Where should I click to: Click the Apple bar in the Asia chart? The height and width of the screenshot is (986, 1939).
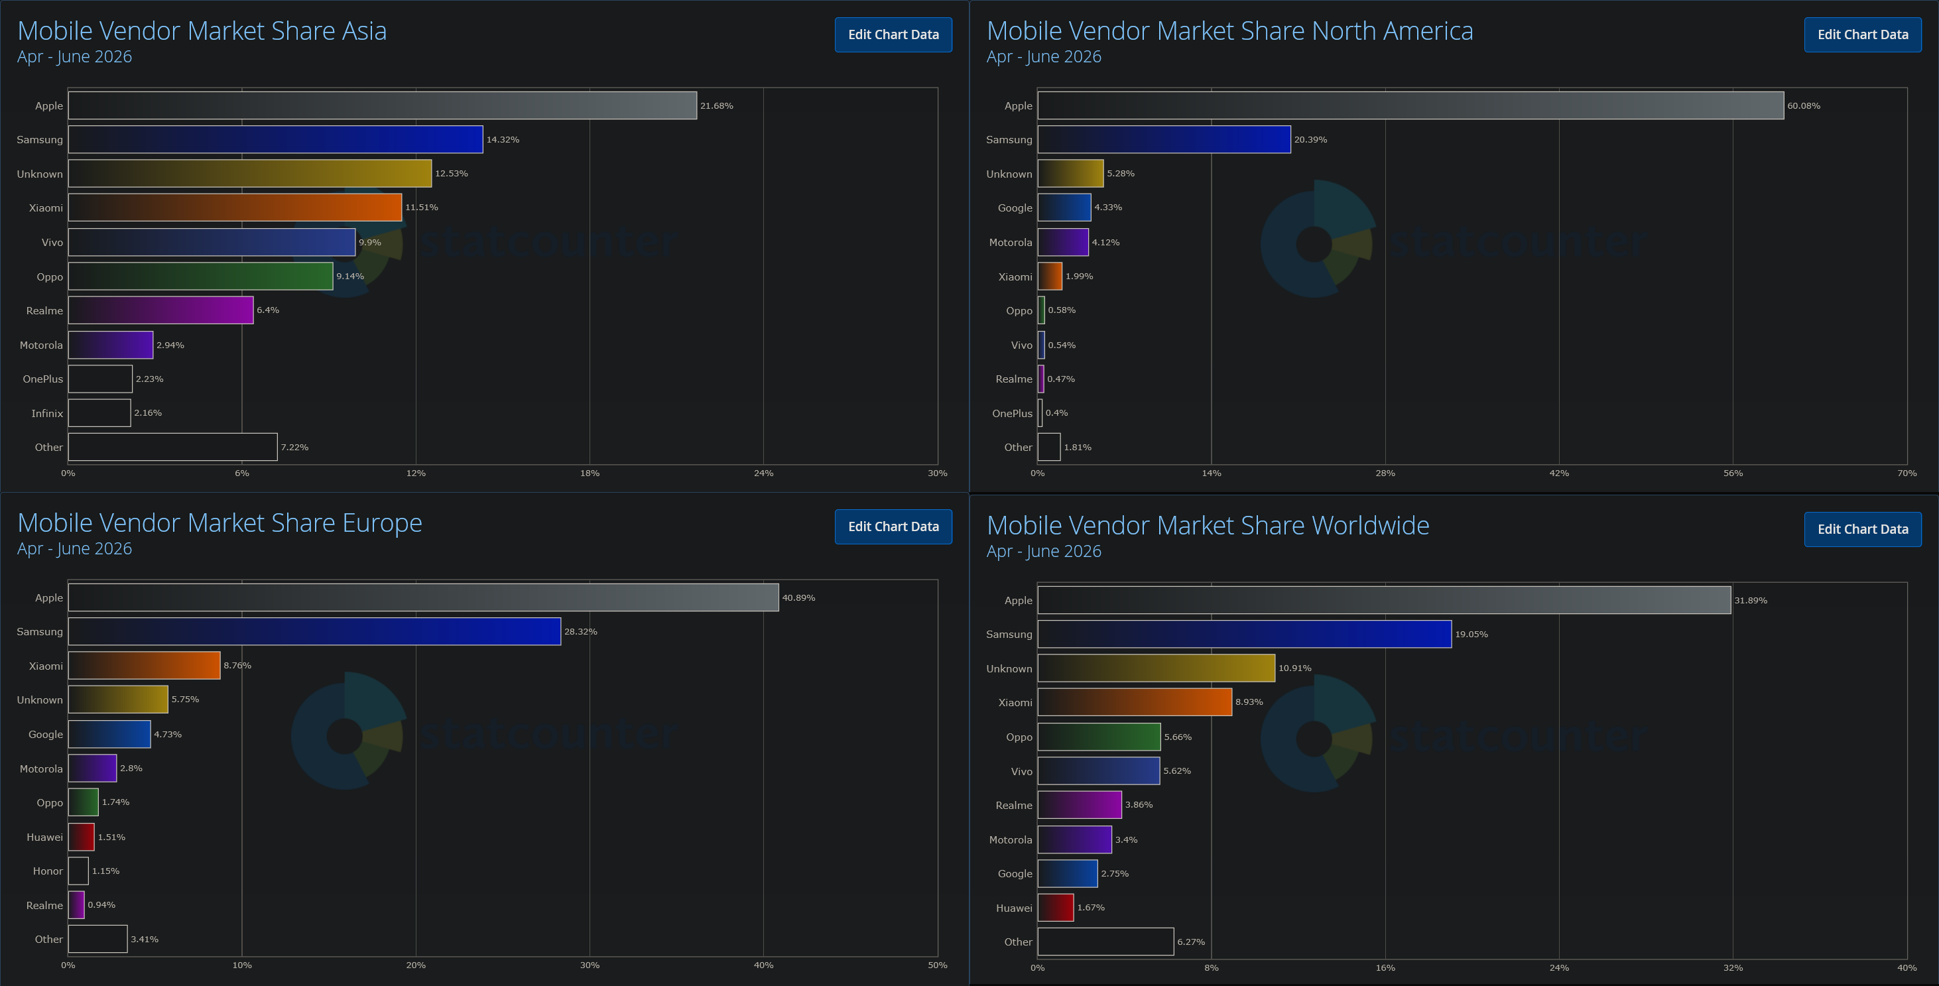point(383,105)
